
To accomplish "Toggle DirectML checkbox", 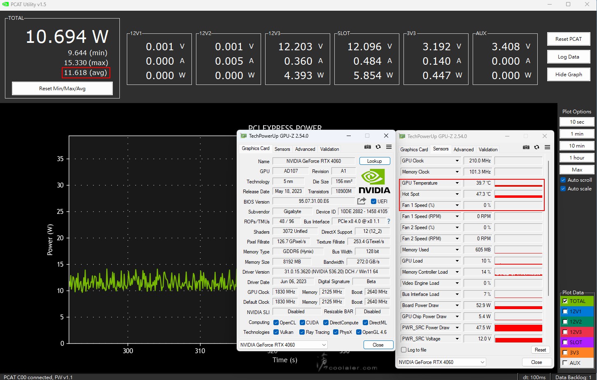I will (365, 323).
